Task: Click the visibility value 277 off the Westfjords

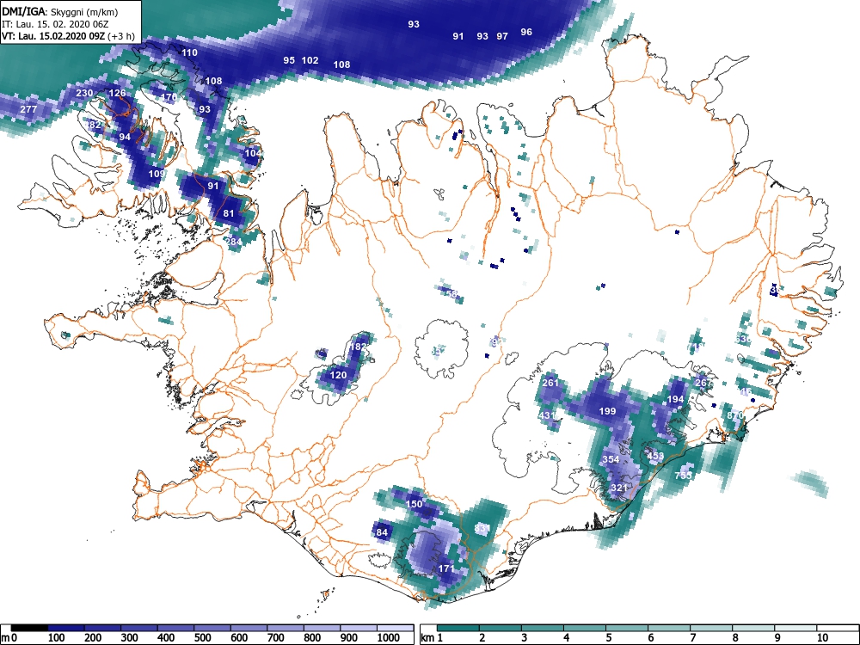Action: coord(28,109)
